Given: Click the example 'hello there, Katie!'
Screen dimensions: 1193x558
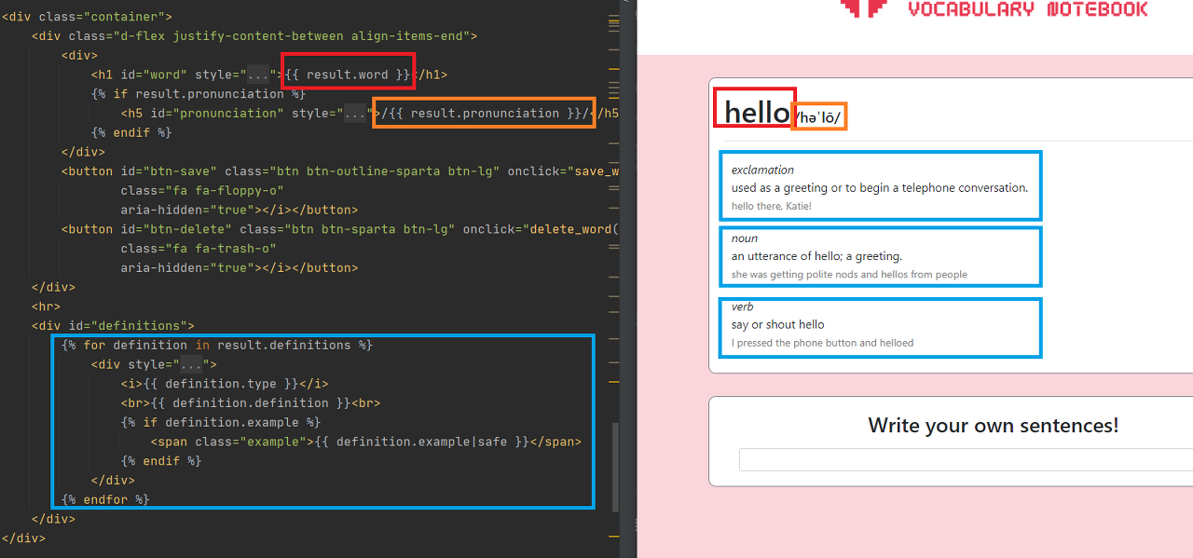Looking at the screenshot, I should [772, 206].
